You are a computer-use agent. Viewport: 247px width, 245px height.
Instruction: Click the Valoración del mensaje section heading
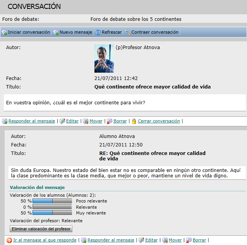pyautogui.click(x=37, y=187)
